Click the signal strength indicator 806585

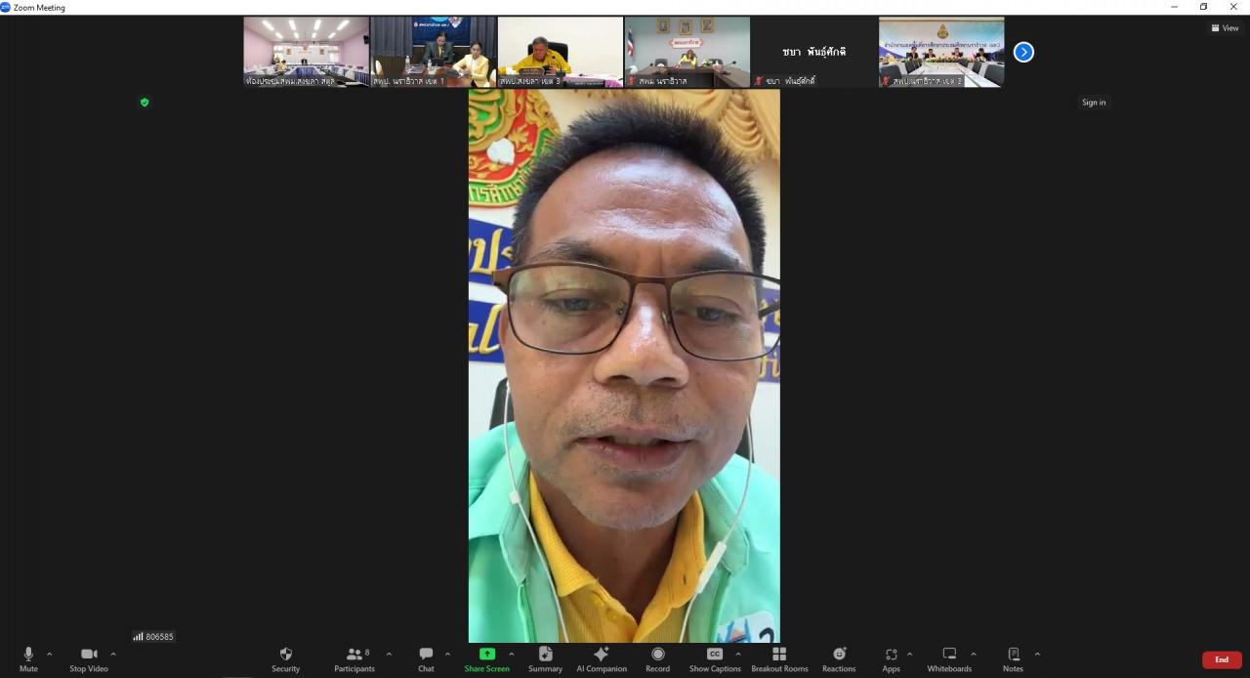(153, 637)
